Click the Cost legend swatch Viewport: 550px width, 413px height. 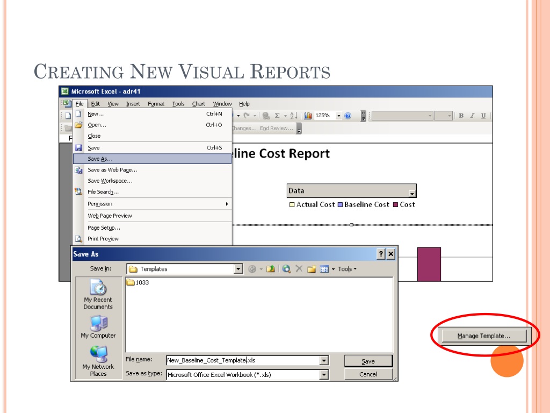click(396, 205)
